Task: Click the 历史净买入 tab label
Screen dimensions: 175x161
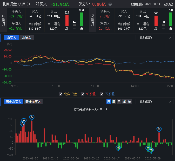Action: pyautogui.click(x=14, y=102)
